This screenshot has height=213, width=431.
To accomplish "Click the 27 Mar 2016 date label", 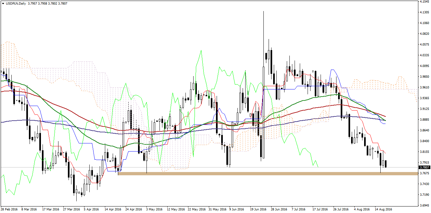I will (71, 209).
